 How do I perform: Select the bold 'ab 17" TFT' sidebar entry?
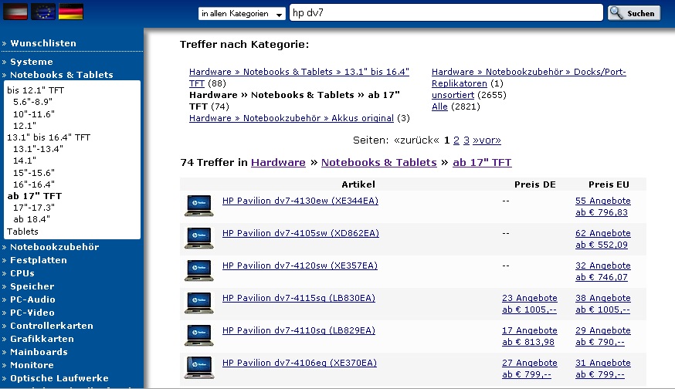tap(35, 196)
